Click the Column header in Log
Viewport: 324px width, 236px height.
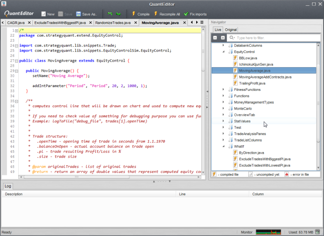click(286, 194)
